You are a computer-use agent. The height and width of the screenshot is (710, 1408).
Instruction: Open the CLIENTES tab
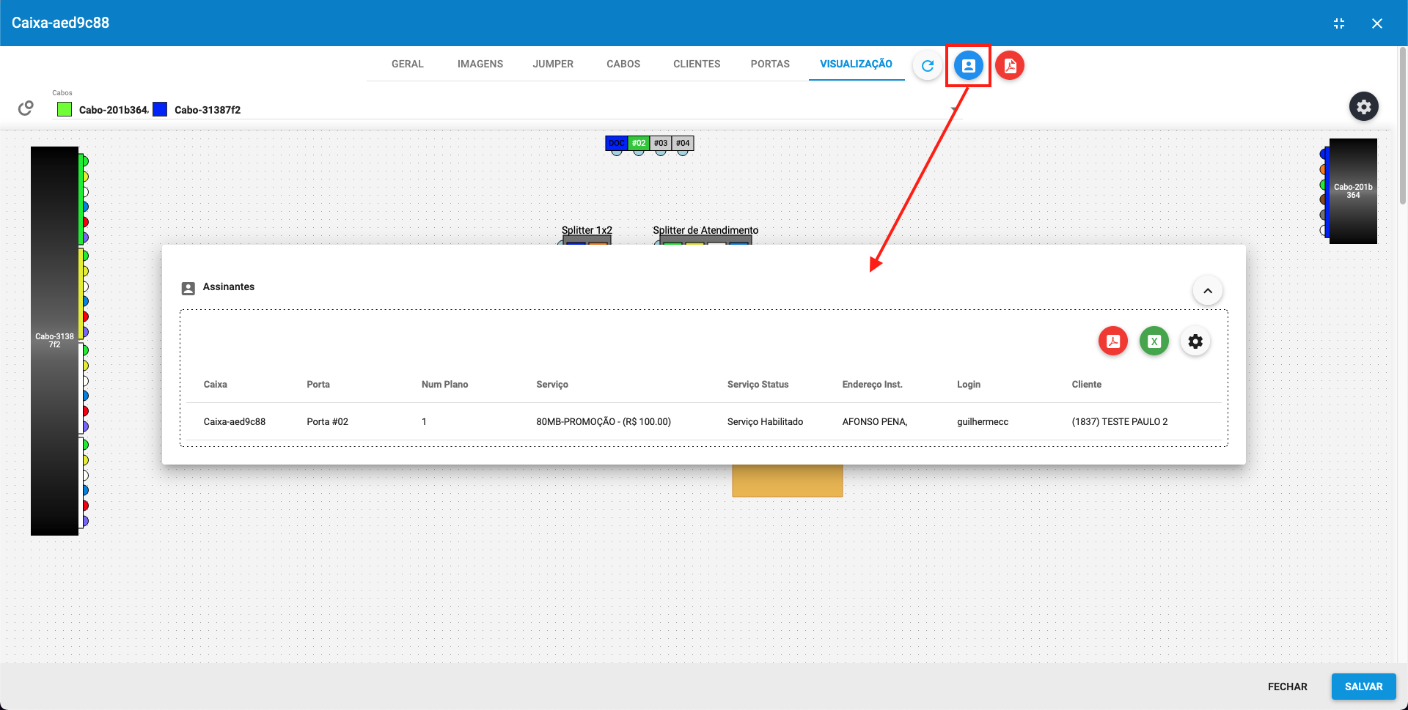[x=696, y=64]
